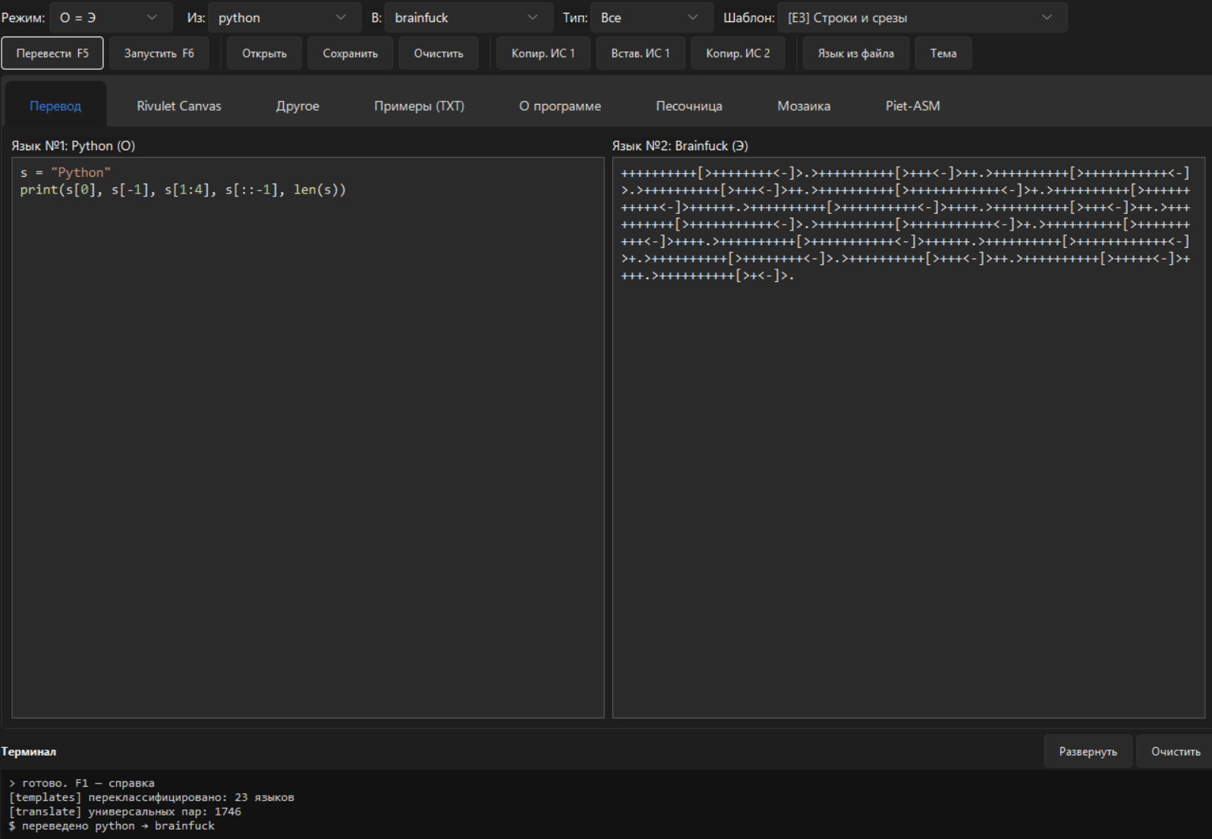Click the Язык из файла button
This screenshot has width=1212, height=839.
pyautogui.click(x=855, y=54)
